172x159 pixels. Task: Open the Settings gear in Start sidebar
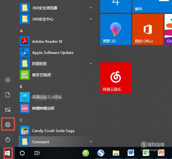click(x=8, y=124)
